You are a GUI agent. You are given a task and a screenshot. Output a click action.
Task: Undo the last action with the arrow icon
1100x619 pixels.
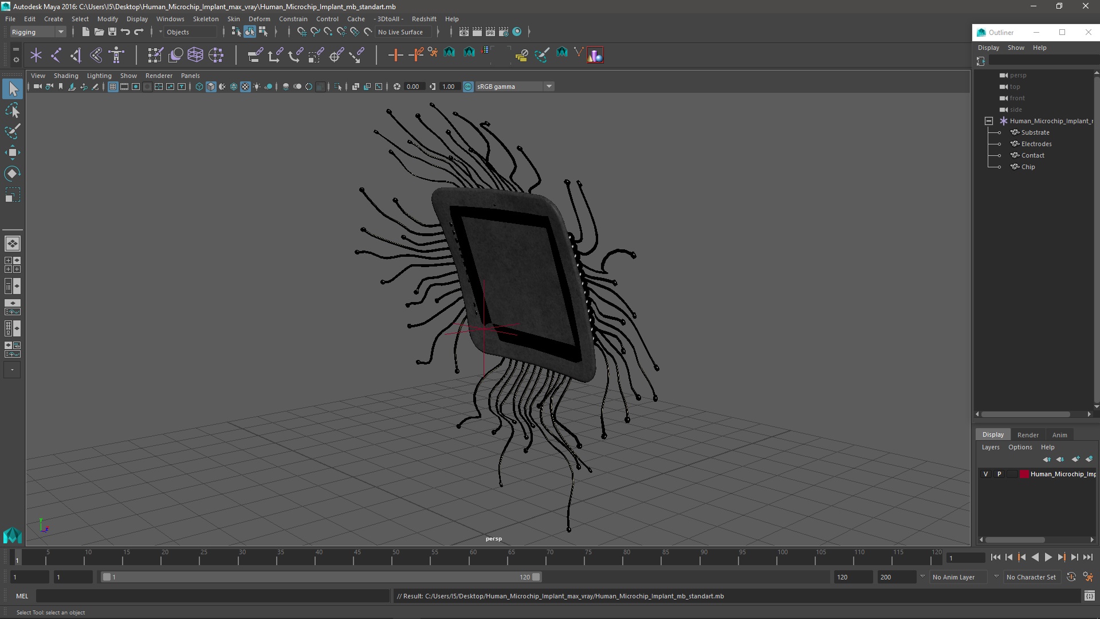click(125, 32)
